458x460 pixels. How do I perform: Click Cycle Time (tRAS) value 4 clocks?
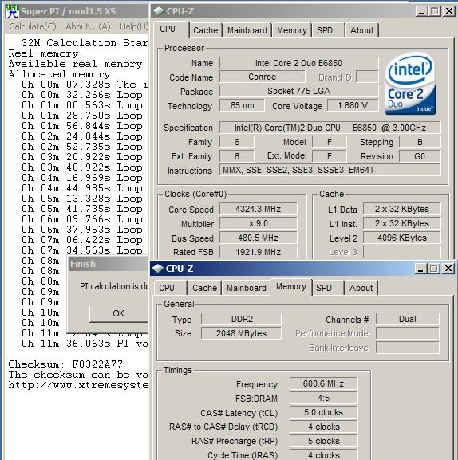pos(323,454)
